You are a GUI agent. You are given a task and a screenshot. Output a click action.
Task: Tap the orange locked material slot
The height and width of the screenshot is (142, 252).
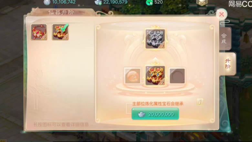(x=132, y=76)
